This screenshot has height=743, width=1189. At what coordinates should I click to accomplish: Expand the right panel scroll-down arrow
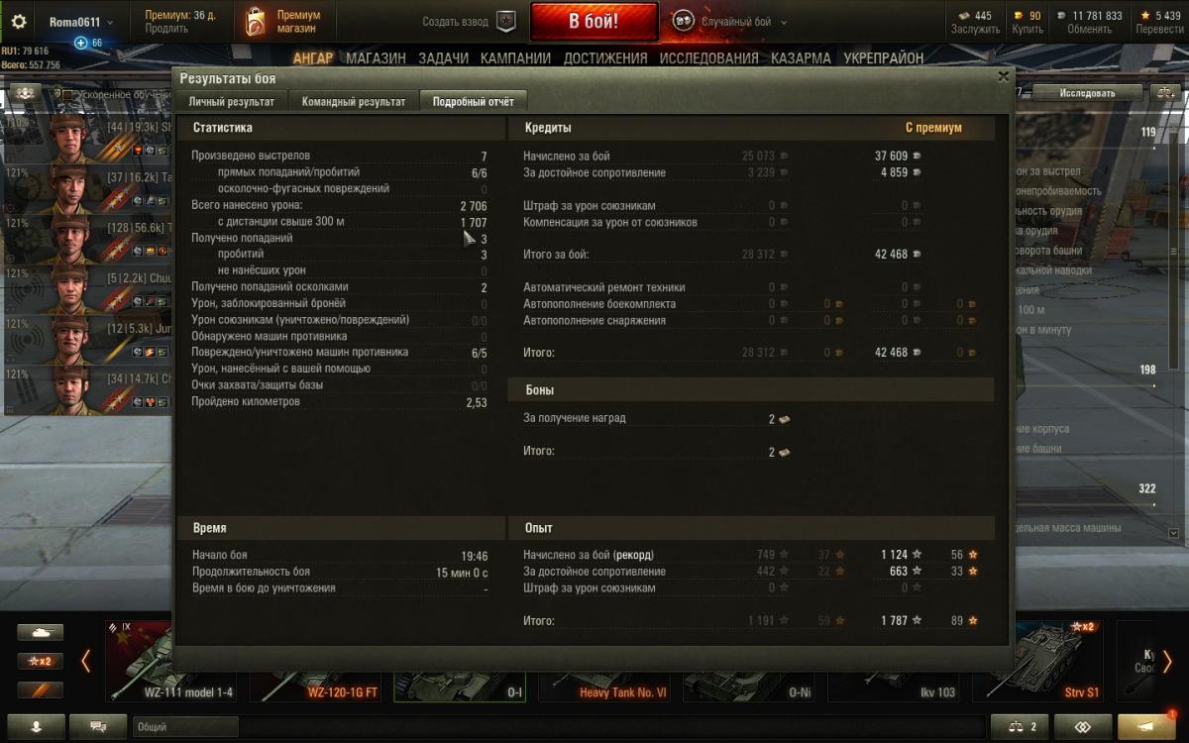click(x=1174, y=533)
